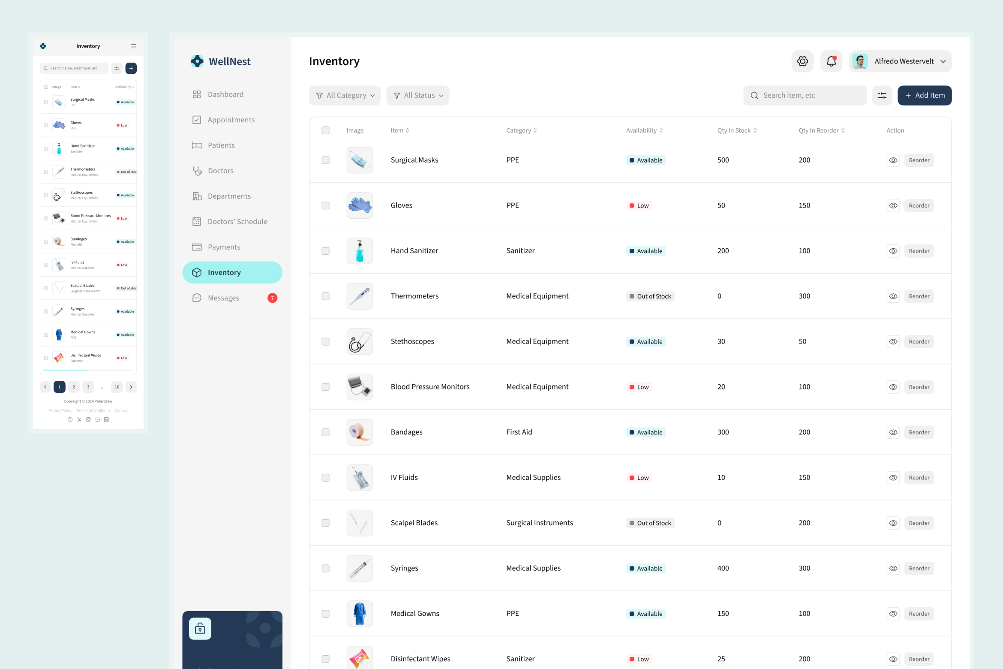
Task: Click the notification bell icon
Action: tap(831, 61)
